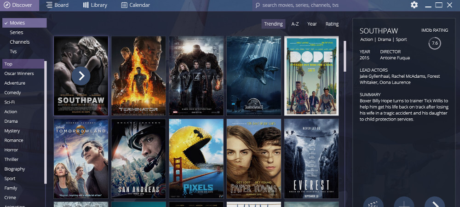The image size is (460, 207).
Task: Click the search movies input field
Action: (313, 6)
